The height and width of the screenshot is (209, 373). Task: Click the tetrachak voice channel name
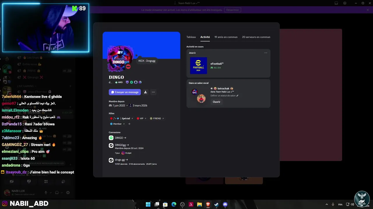[x=224, y=89]
